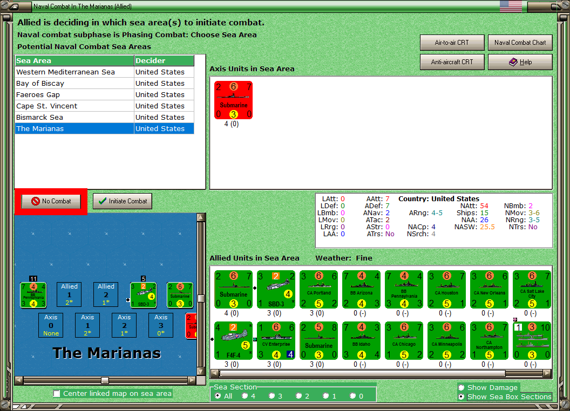Click the Axis 1 sea box section
This screenshot has width=570, height=411.
(87, 325)
